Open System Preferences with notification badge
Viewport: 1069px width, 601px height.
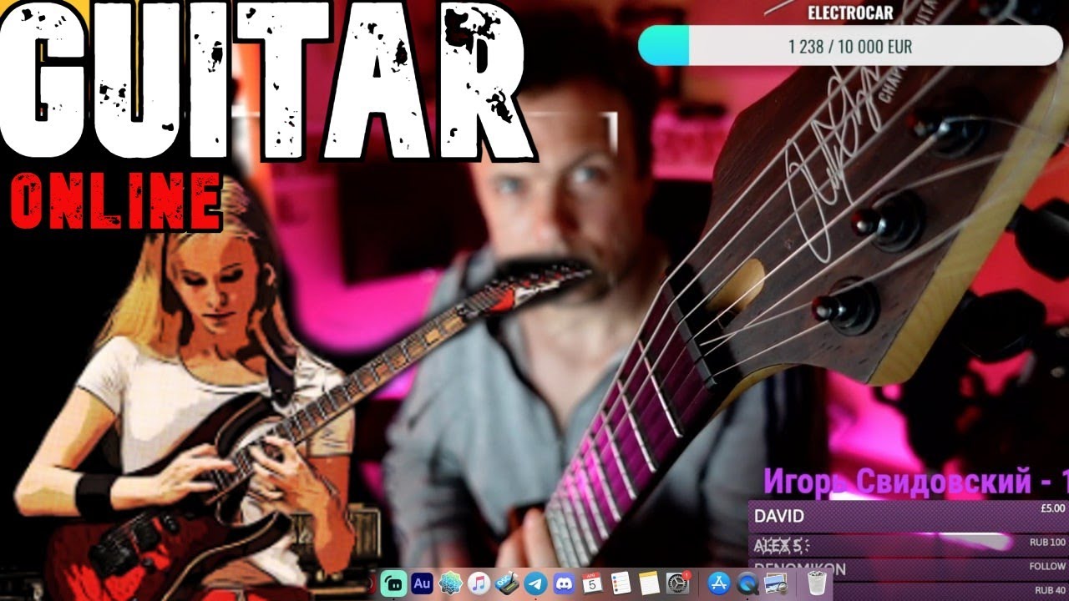678,584
